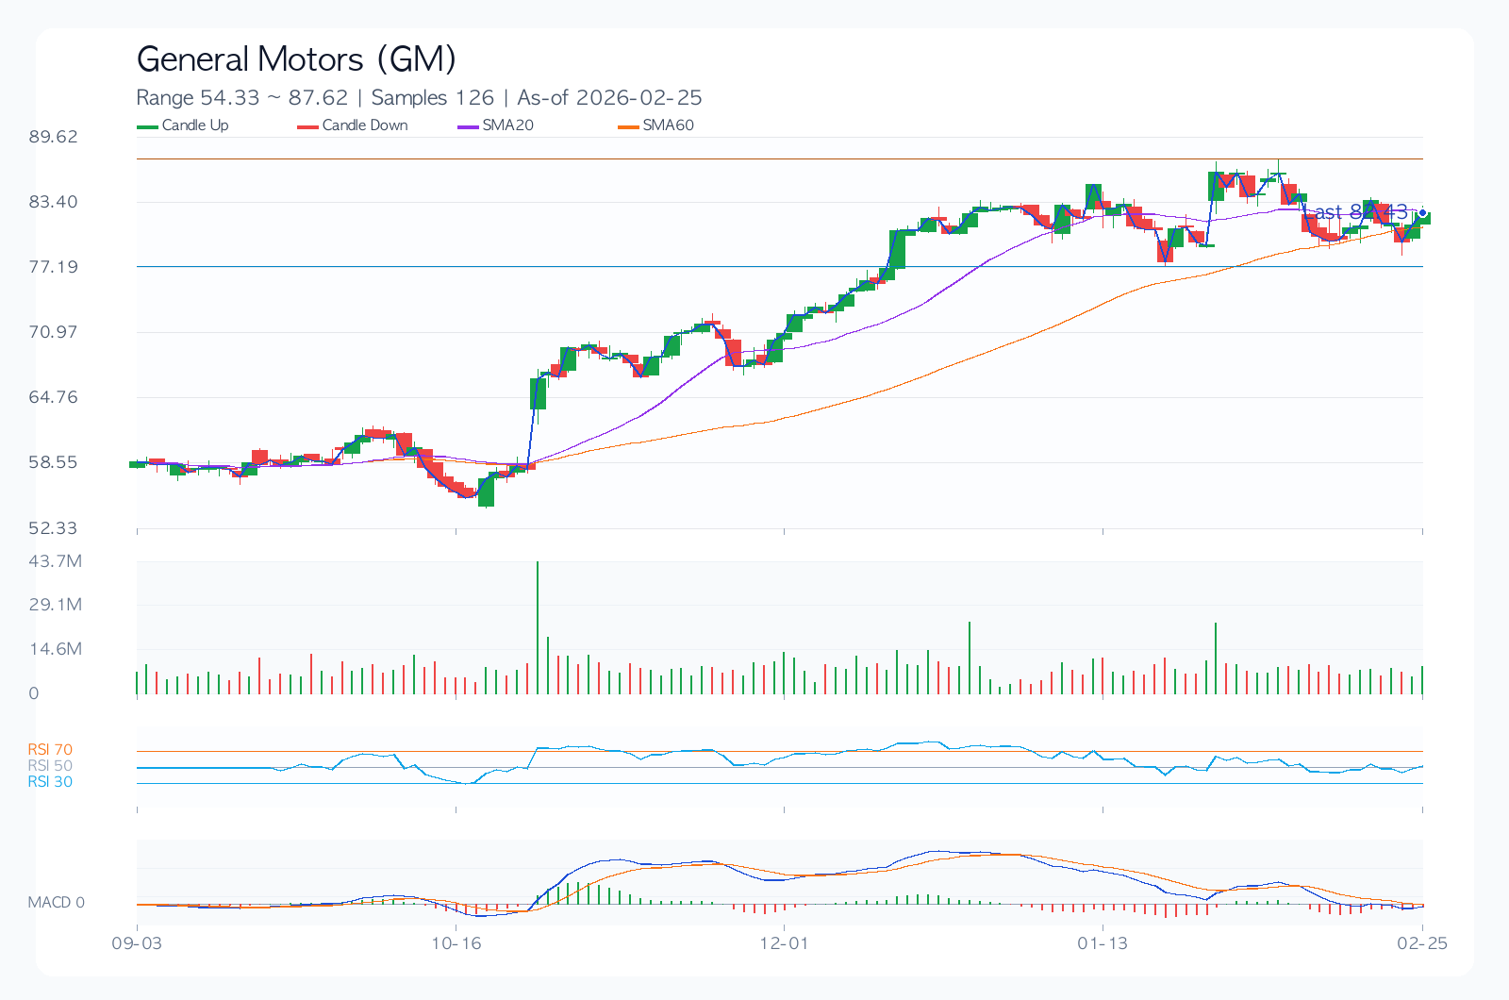Click the 43.7M volume axis label

point(56,561)
